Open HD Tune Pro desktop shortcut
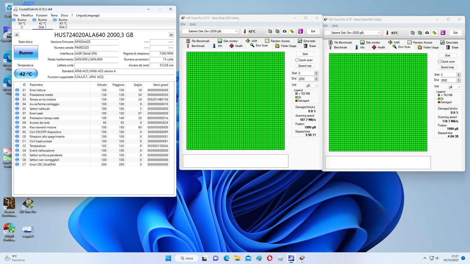 coord(28,206)
